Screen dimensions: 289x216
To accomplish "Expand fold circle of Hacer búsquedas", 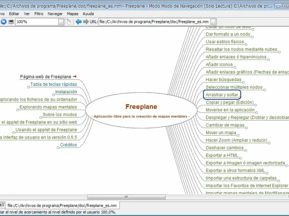I will coord(243,82).
